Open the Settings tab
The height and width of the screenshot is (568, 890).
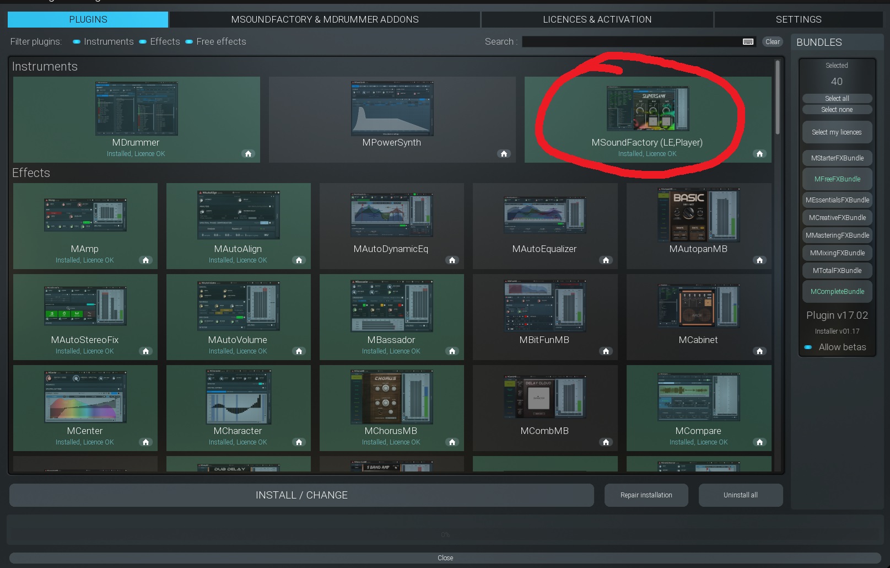(798, 19)
